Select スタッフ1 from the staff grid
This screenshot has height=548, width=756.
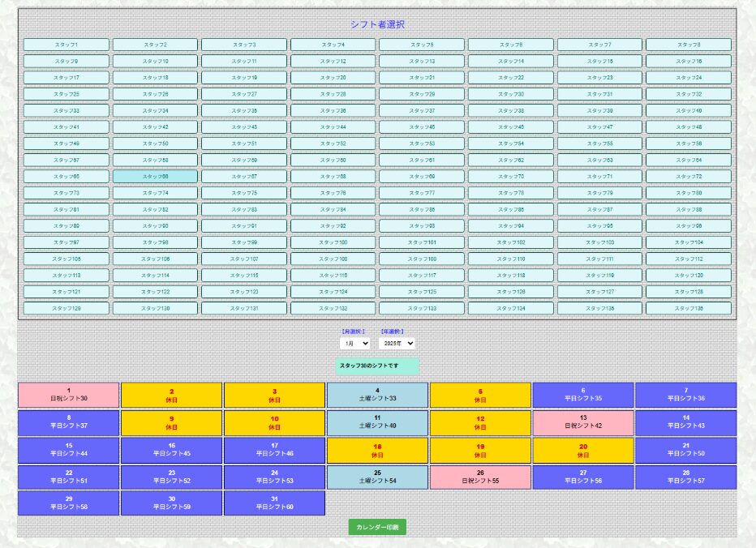click(x=66, y=45)
